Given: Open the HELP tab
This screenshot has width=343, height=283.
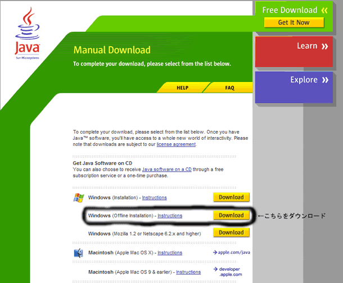Looking at the screenshot, I should point(182,88).
